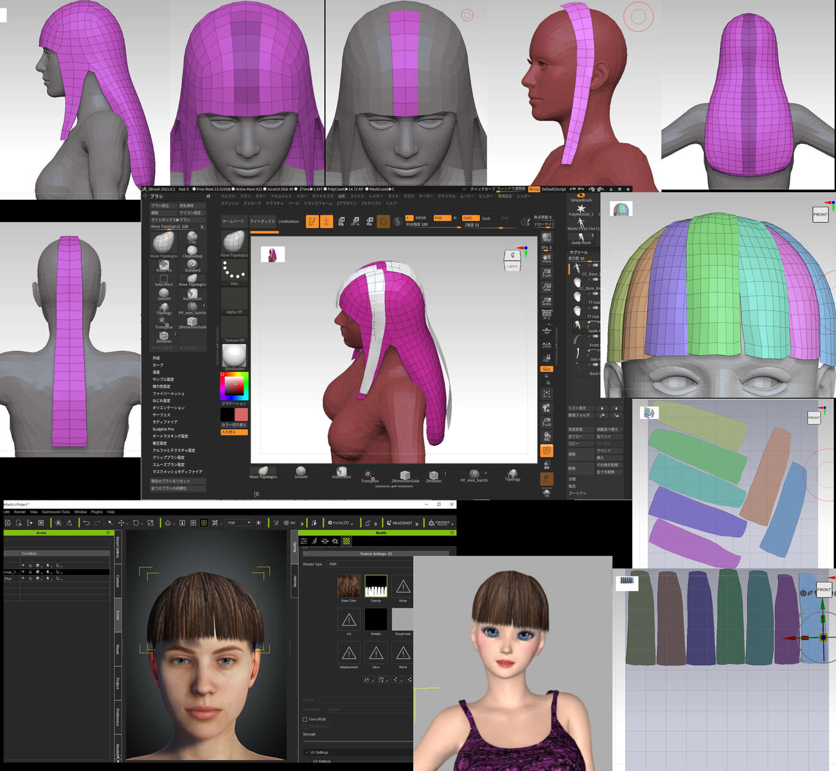
Task: Select Topology brush on bottom shelf
Action: [x=512, y=474]
